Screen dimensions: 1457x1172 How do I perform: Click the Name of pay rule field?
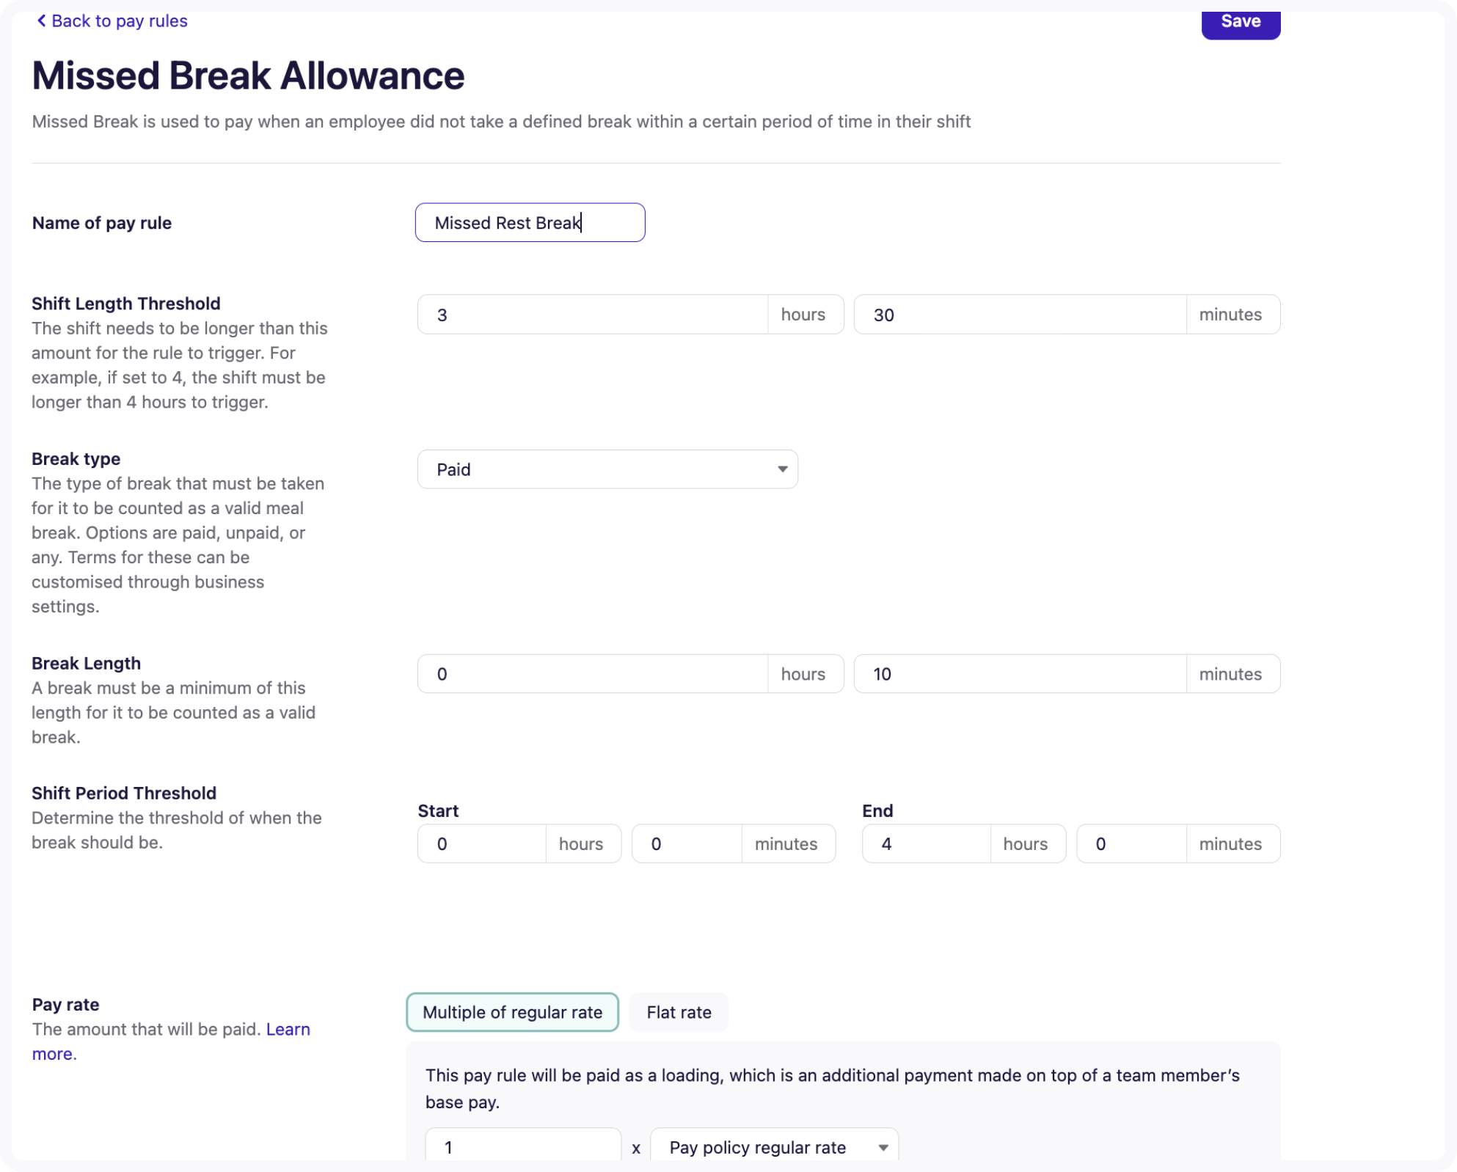[x=530, y=223]
